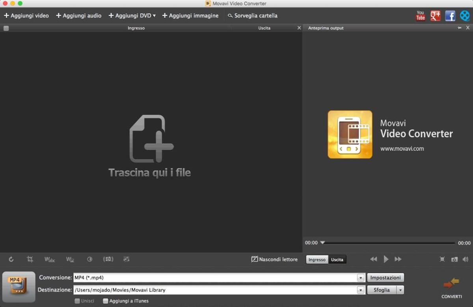
Task: Open the Destinazione path dropdown
Action: (x=360, y=290)
